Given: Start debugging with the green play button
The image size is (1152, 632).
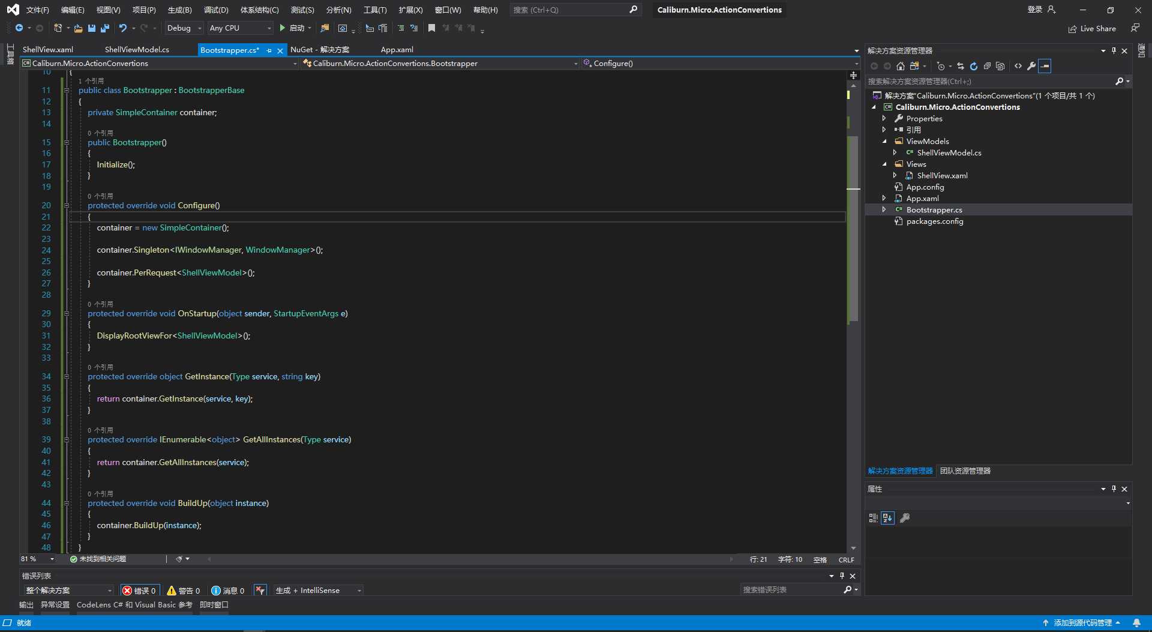Looking at the screenshot, I should click(x=282, y=28).
